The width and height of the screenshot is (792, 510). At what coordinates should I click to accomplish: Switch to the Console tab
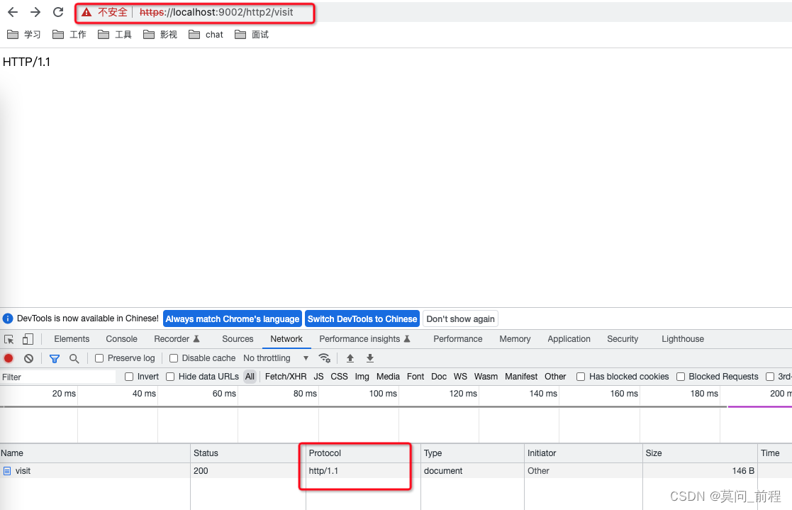click(121, 339)
